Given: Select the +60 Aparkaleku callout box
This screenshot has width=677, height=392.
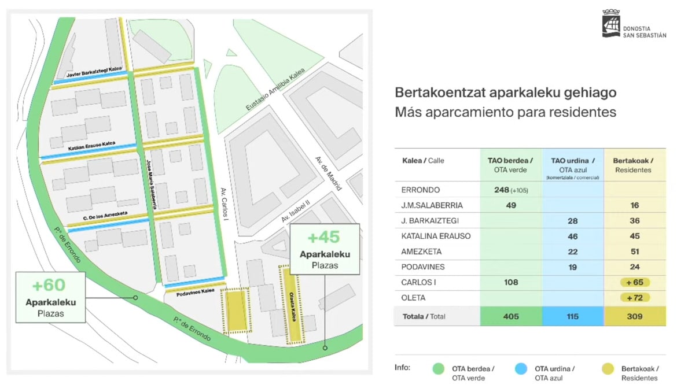Looking at the screenshot, I should (x=51, y=297).
